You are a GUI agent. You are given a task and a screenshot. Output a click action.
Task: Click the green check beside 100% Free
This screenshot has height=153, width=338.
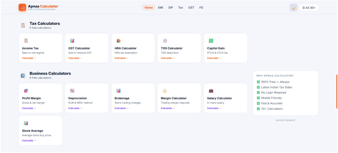click(258, 82)
